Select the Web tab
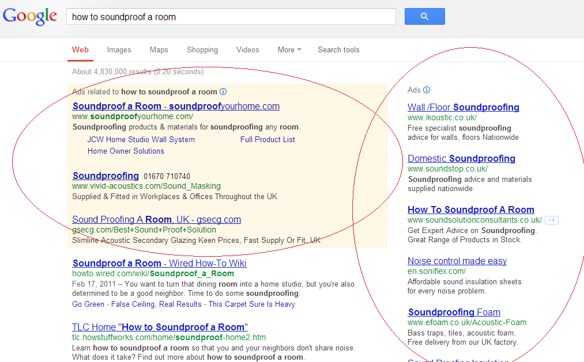Image resolution: width=584 pixels, height=362 pixels. [80, 50]
